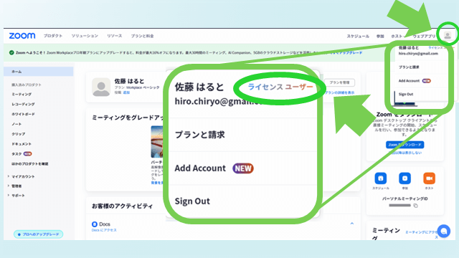Click the virtual background bridge thumbnail
The width and height of the screenshot is (459, 258).
click(157, 142)
